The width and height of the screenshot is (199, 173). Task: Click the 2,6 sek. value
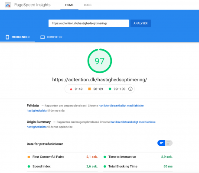pyautogui.click(x=92, y=167)
